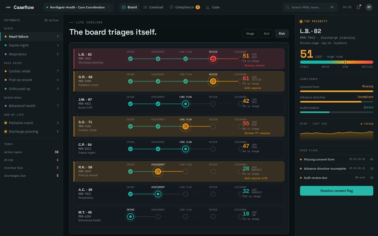Switch board view to SLA
This screenshot has width=378, height=236.
click(266, 34)
